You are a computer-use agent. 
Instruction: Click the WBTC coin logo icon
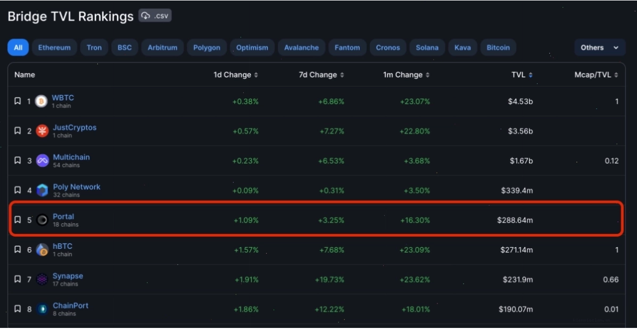[42, 101]
